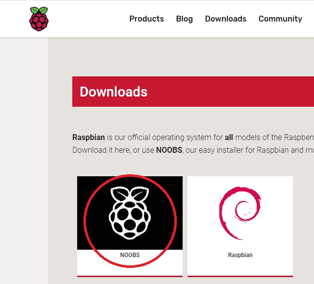The width and height of the screenshot is (314, 284).
Task: Open the Community menu
Action: pyautogui.click(x=280, y=19)
